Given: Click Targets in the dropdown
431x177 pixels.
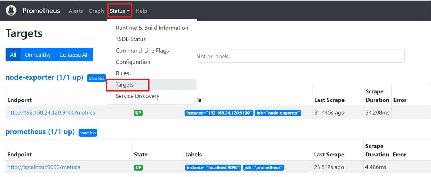Looking at the screenshot, I should pyautogui.click(x=125, y=85).
